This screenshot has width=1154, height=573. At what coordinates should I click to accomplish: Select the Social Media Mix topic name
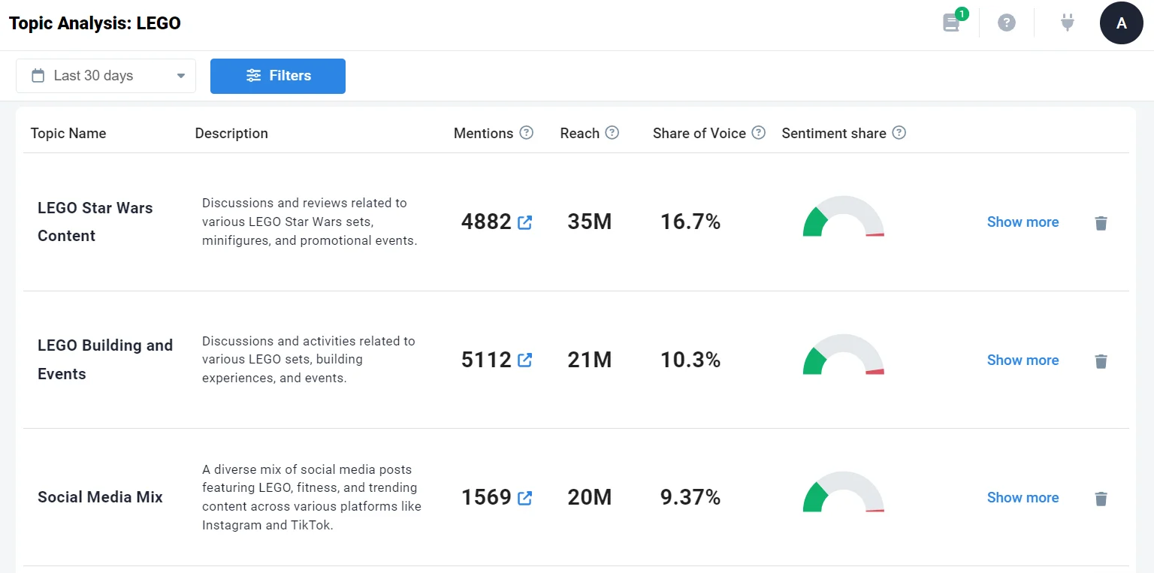(100, 497)
